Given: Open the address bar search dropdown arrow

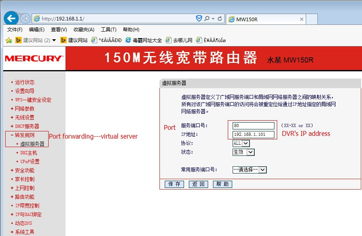Looking at the screenshot, I should coord(213,19).
